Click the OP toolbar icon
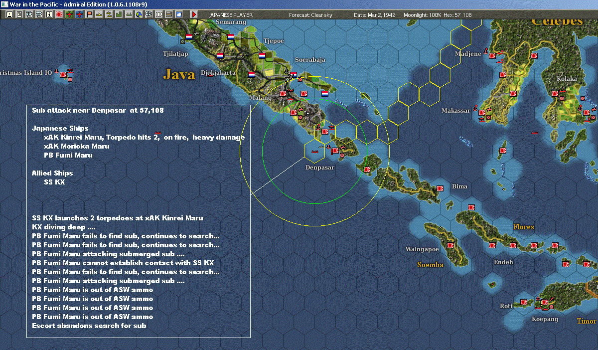This screenshot has height=350, width=598. [158, 15]
